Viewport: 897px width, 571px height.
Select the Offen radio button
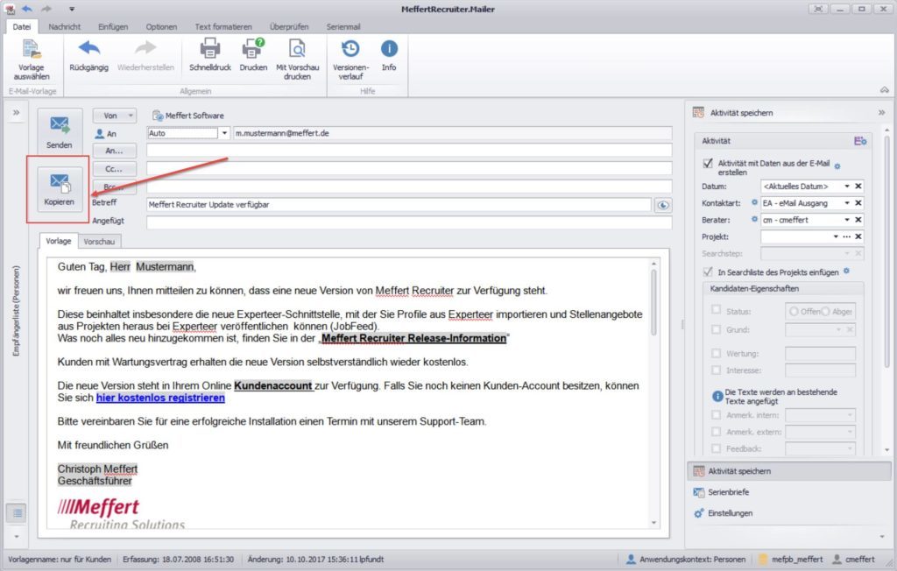[x=794, y=311]
